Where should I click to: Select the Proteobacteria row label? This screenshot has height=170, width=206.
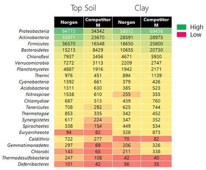tap(34, 31)
